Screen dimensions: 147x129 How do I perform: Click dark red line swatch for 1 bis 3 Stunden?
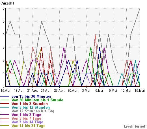click(5, 104)
